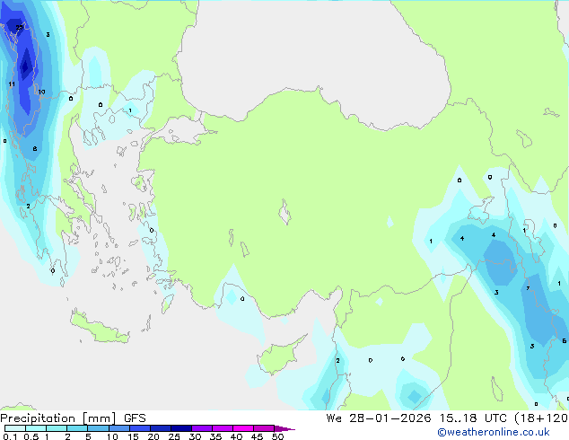Click the map precipitation value "6"
Viewport: 569px width, 440px height.
tap(564, 340)
